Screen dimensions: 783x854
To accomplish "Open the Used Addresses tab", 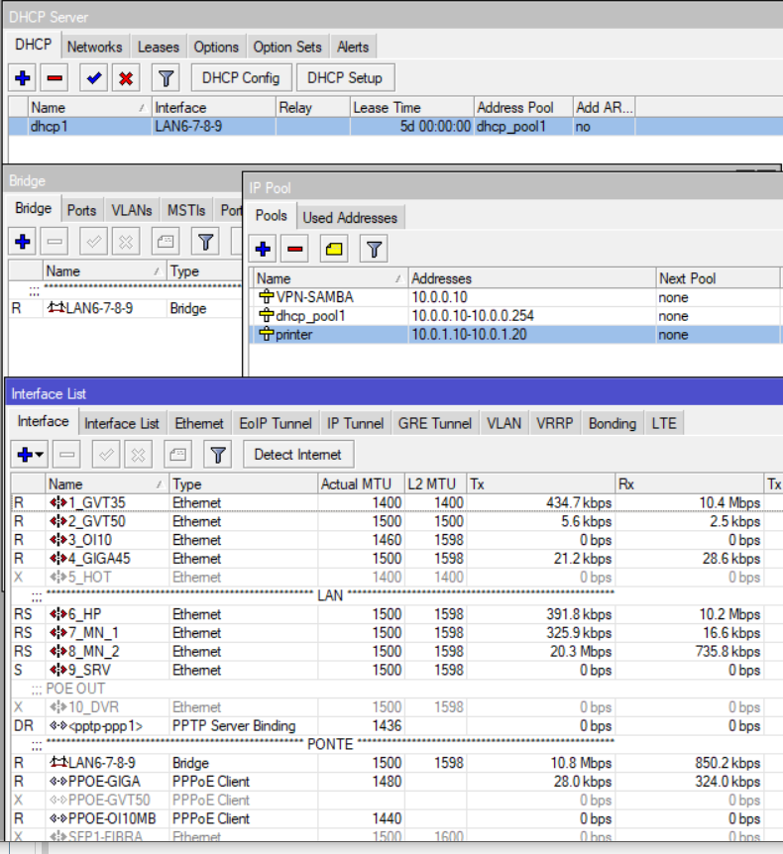I will [x=350, y=218].
